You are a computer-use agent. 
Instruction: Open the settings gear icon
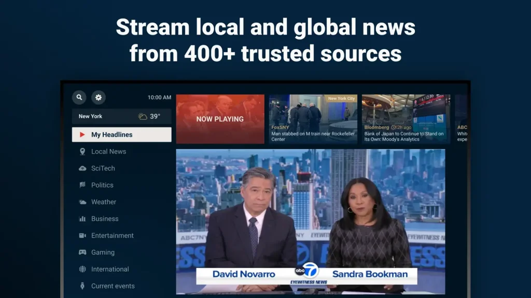pos(99,97)
